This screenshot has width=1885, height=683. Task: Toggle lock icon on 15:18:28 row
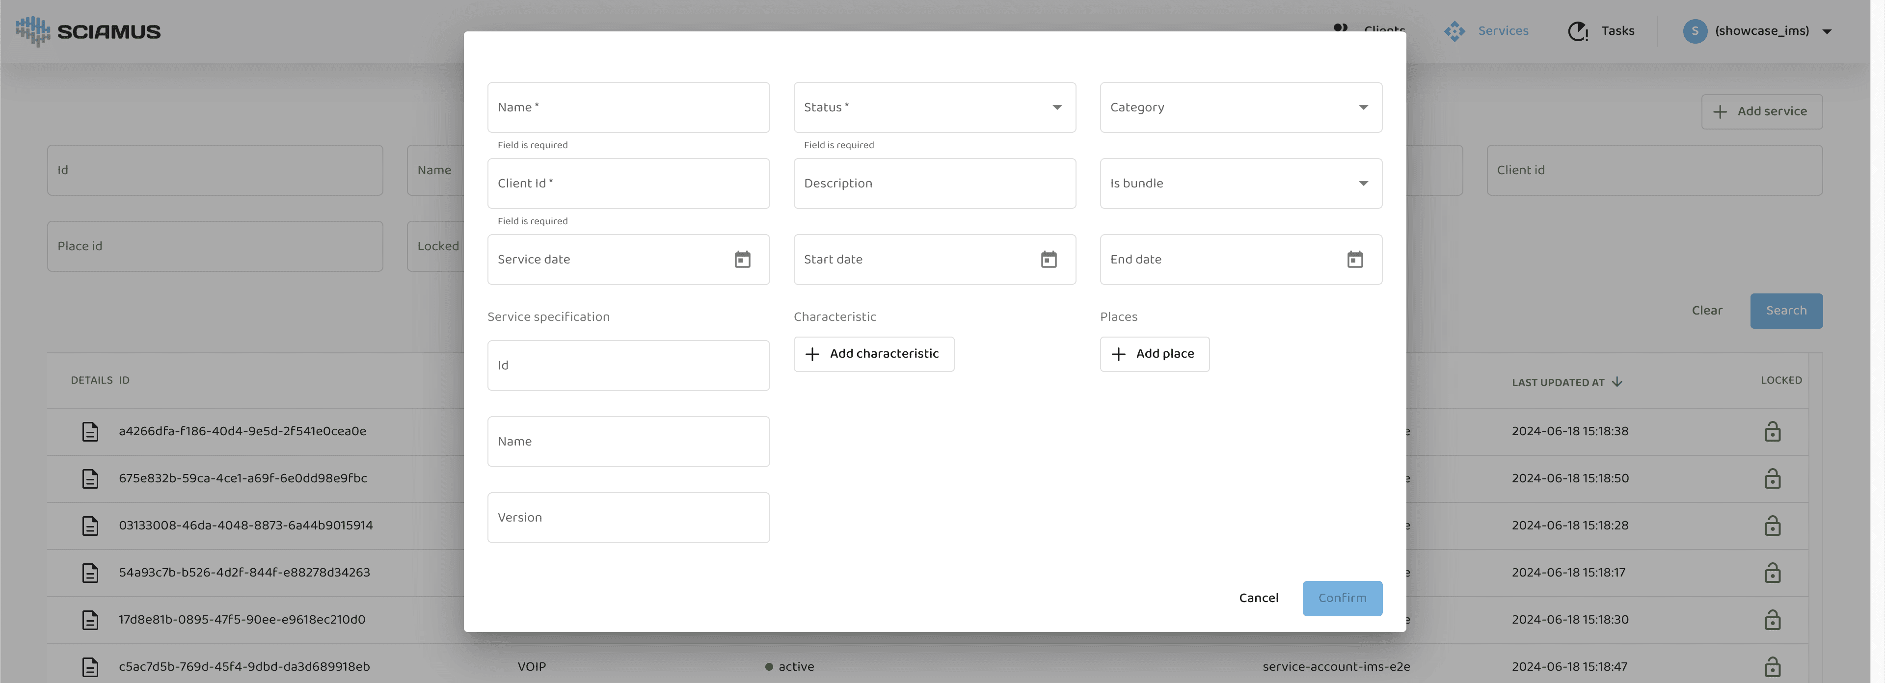click(1772, 526)
